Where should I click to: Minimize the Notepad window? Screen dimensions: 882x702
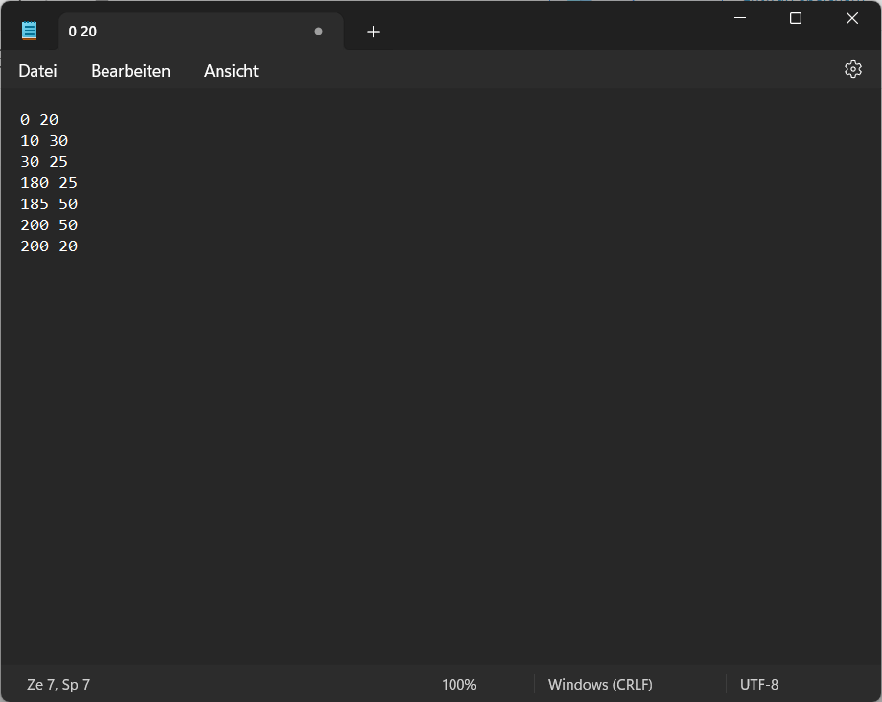[x=740, y=18]
